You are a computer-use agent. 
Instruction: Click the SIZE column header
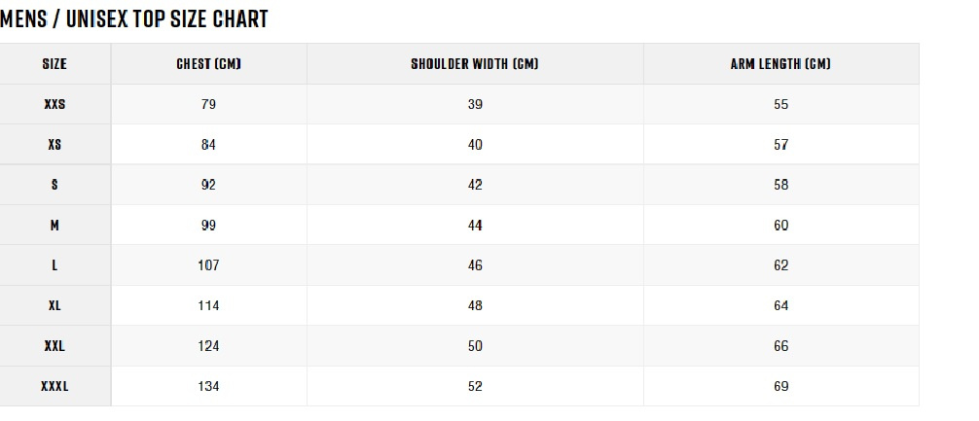pyautogui.click(x=54, y=63)
